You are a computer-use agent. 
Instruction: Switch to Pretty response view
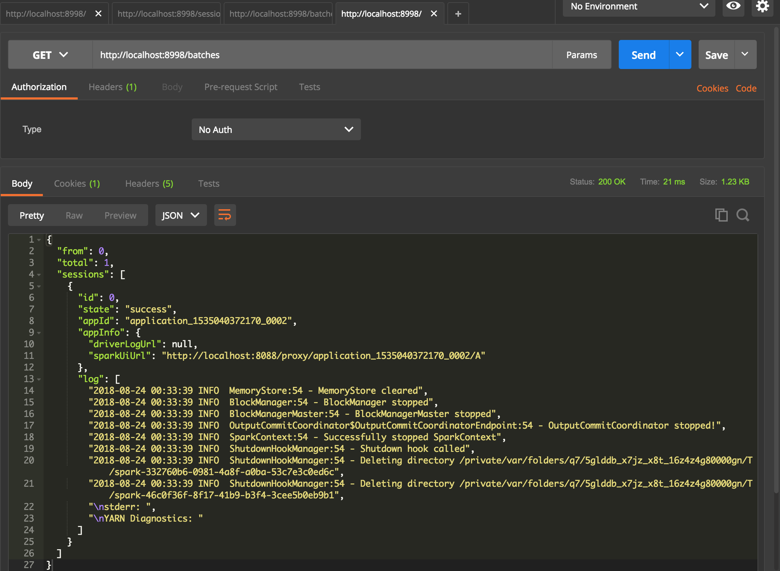click(x=32, y=215)
